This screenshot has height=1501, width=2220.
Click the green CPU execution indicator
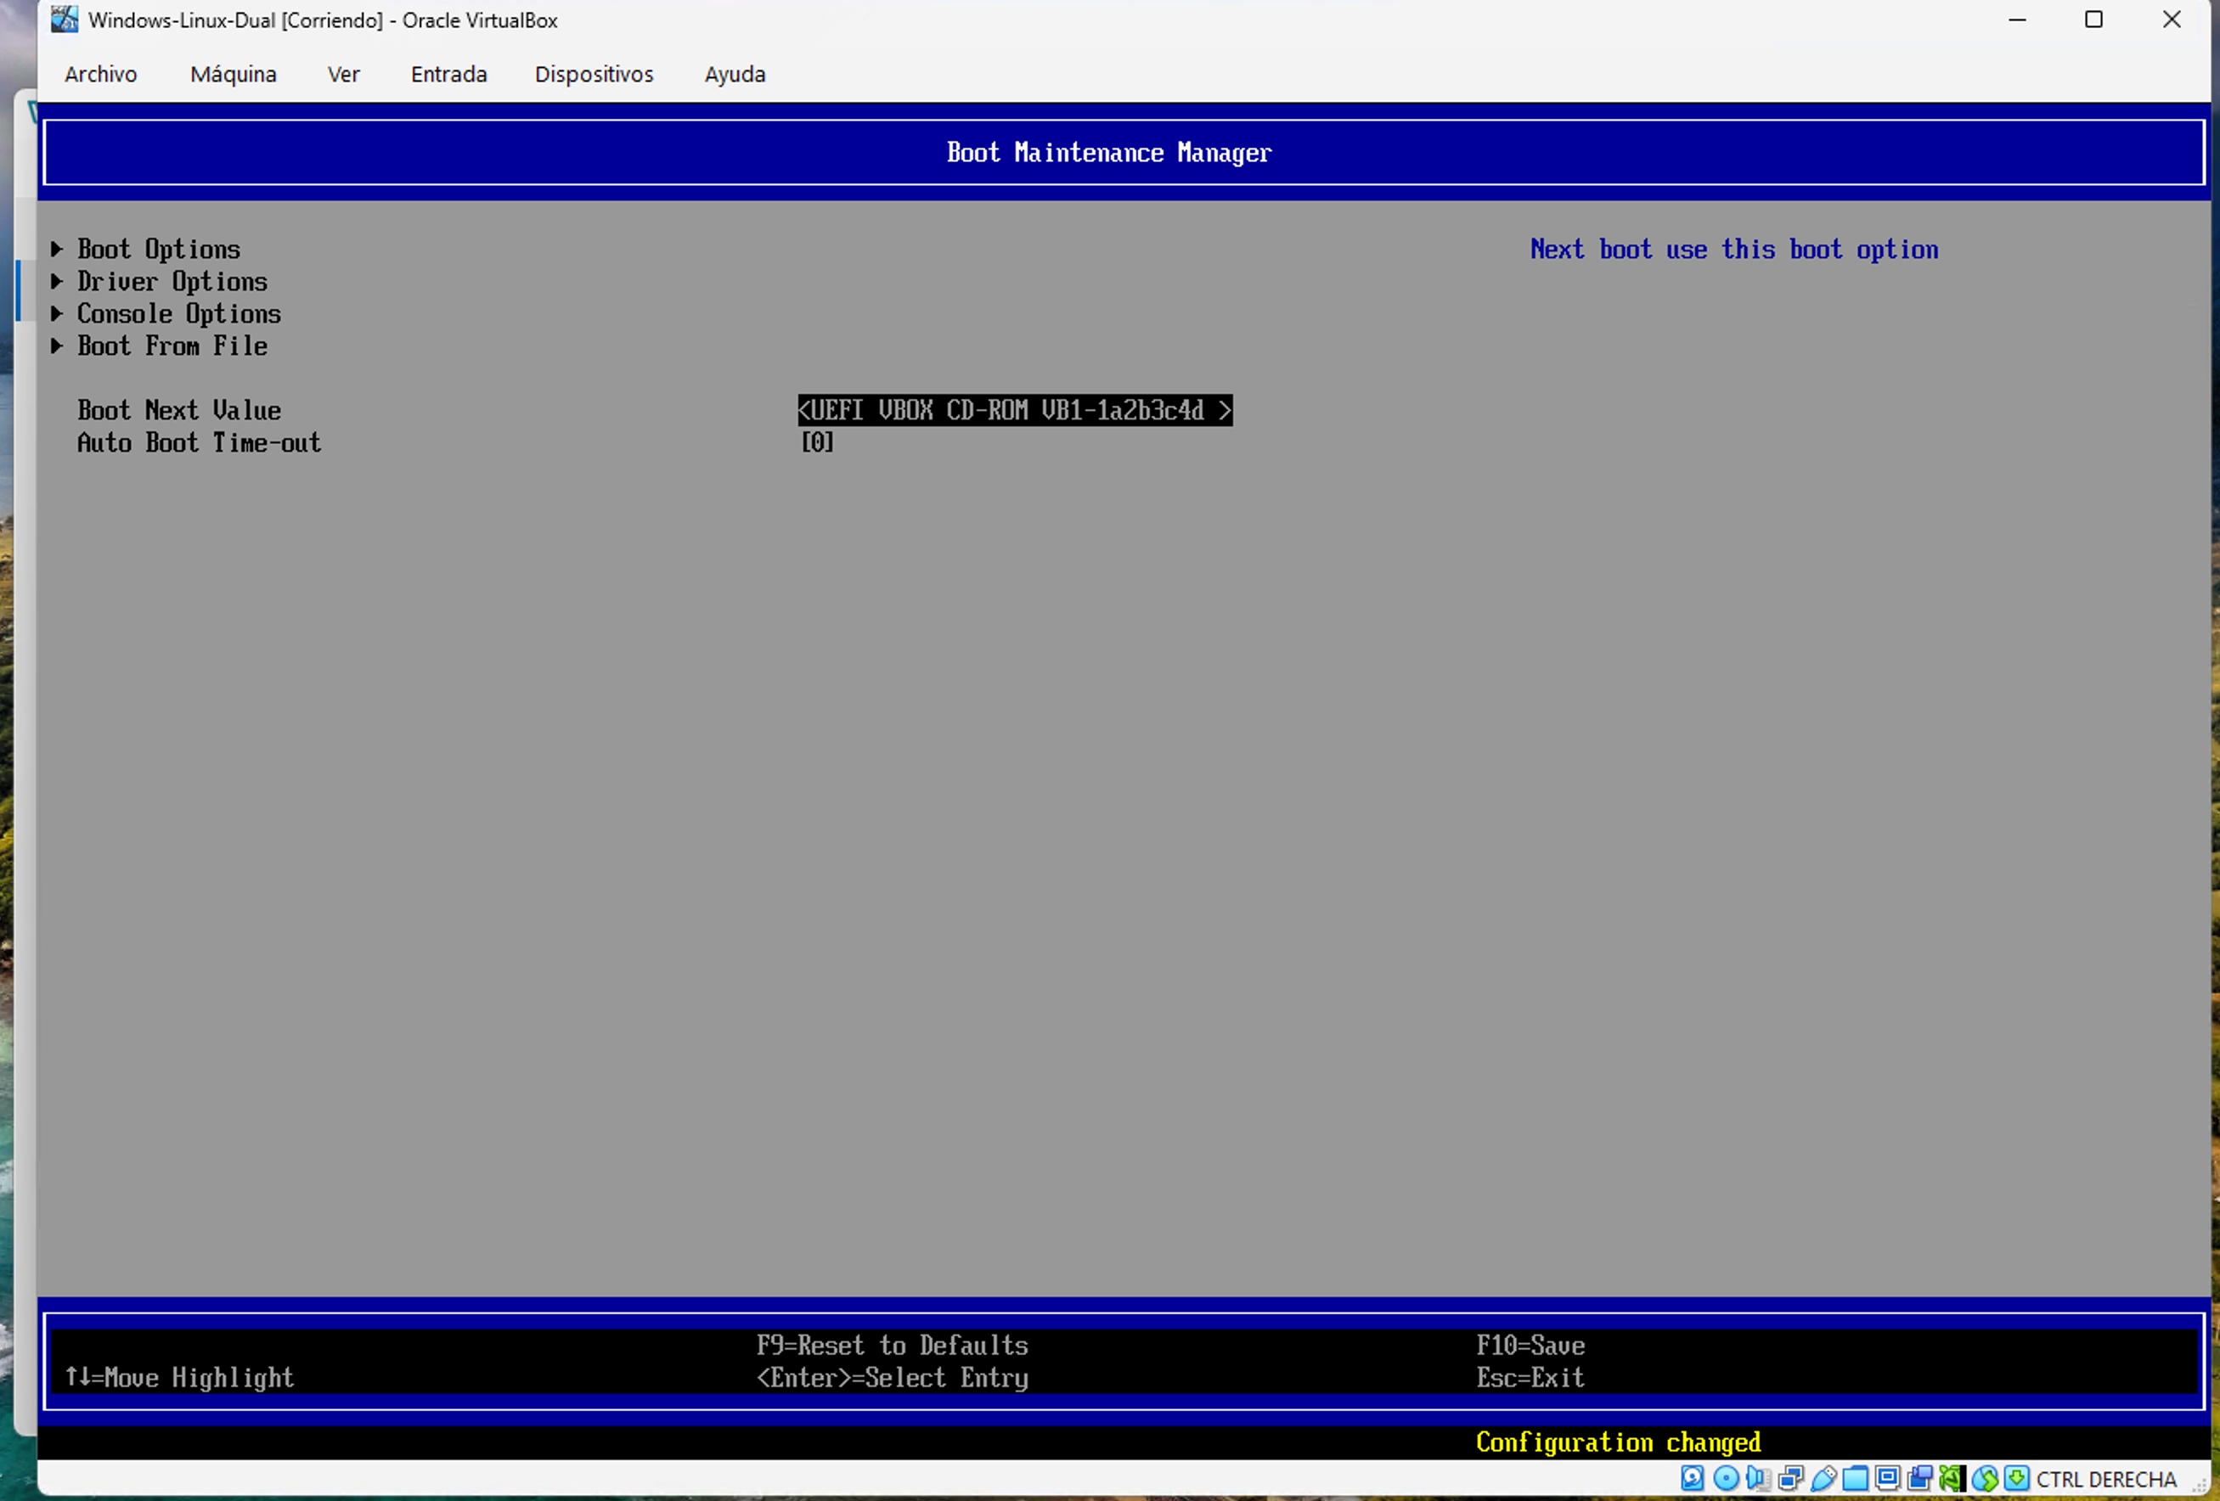point(1952,1478)
